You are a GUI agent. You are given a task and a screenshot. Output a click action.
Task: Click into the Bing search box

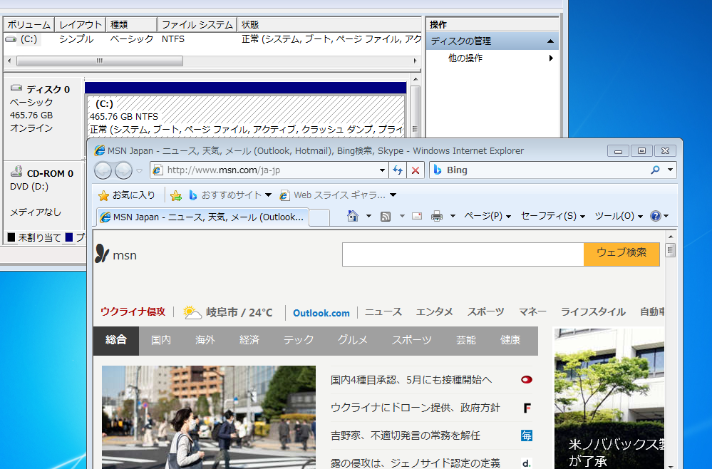pyautogui.click(x=540, y=170)
